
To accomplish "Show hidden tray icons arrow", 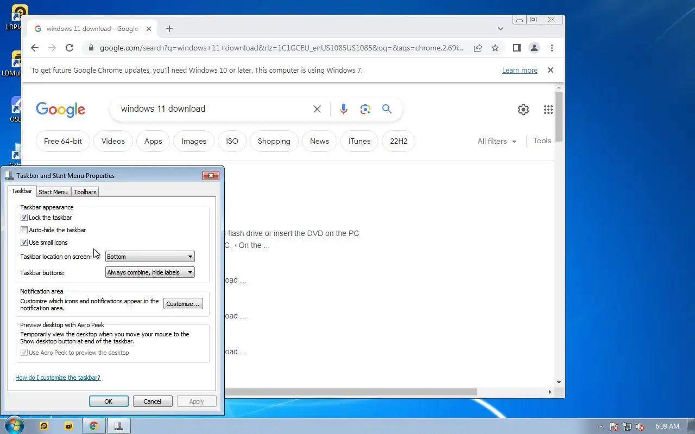I will coord(601,426).
